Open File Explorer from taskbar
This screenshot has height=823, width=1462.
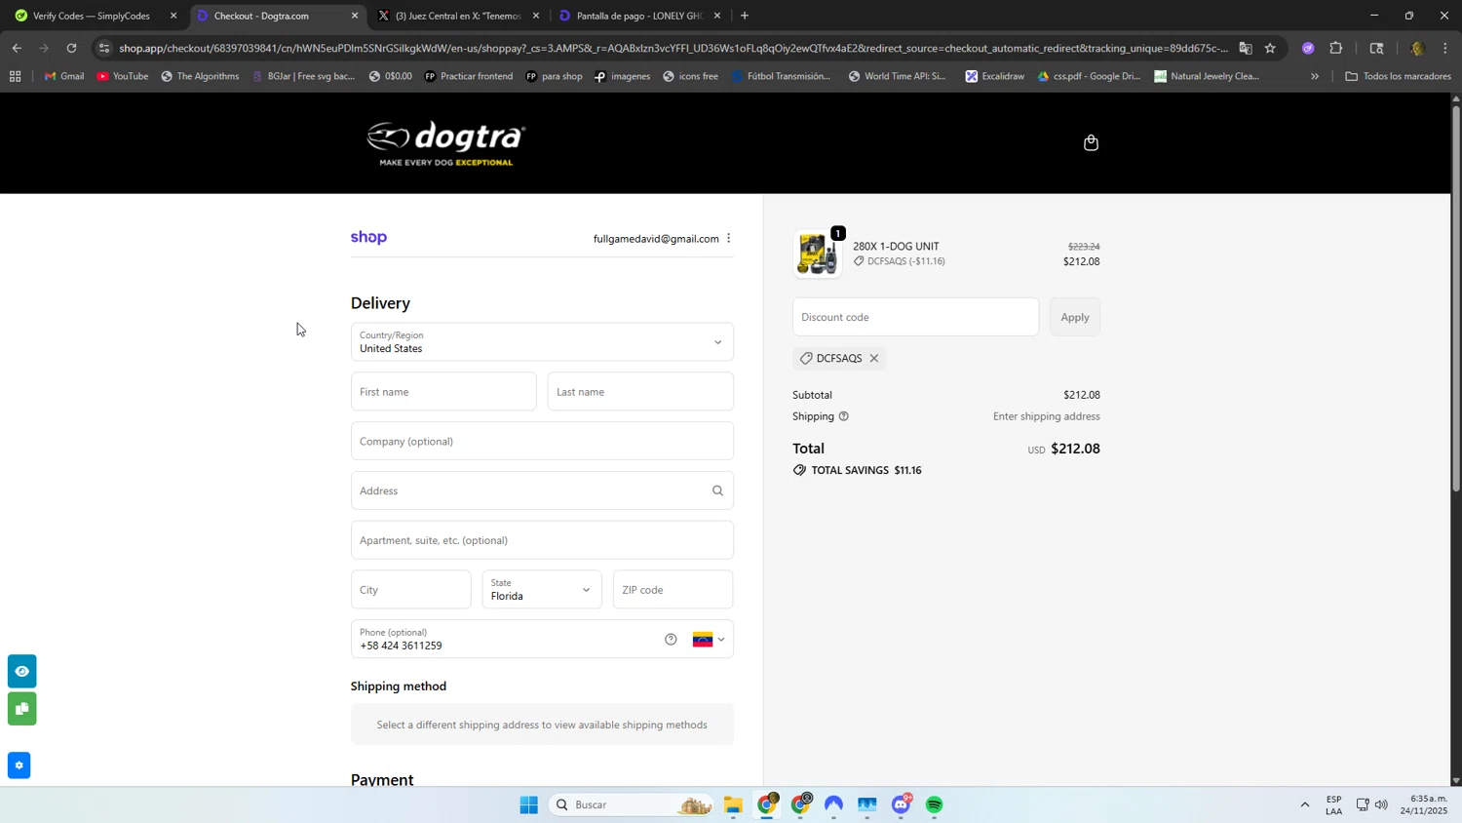[733, 804]
